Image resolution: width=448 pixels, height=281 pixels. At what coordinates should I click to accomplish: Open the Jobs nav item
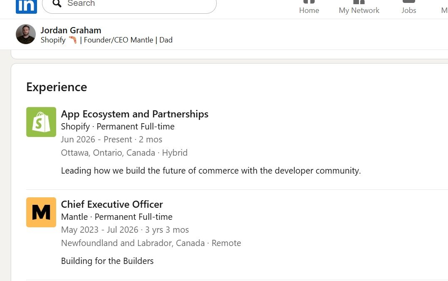408,7
